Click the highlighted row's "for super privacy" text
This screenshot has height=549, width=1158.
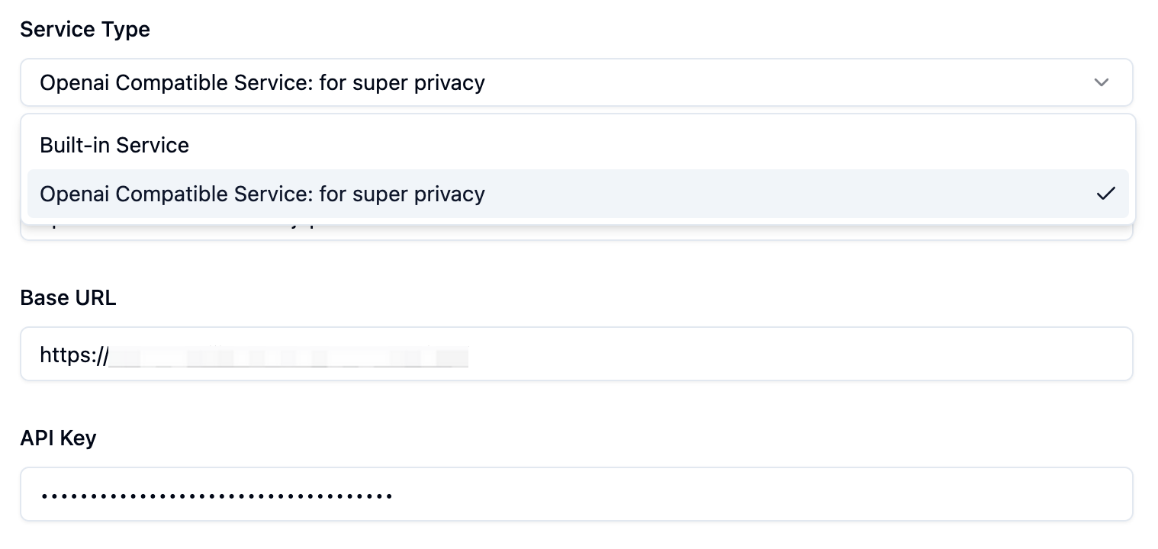(402, 194)
